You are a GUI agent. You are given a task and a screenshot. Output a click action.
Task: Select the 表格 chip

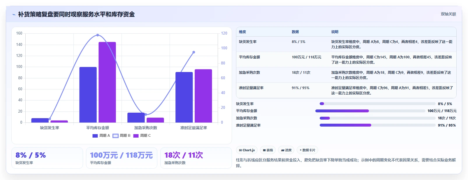pos(268,150)
